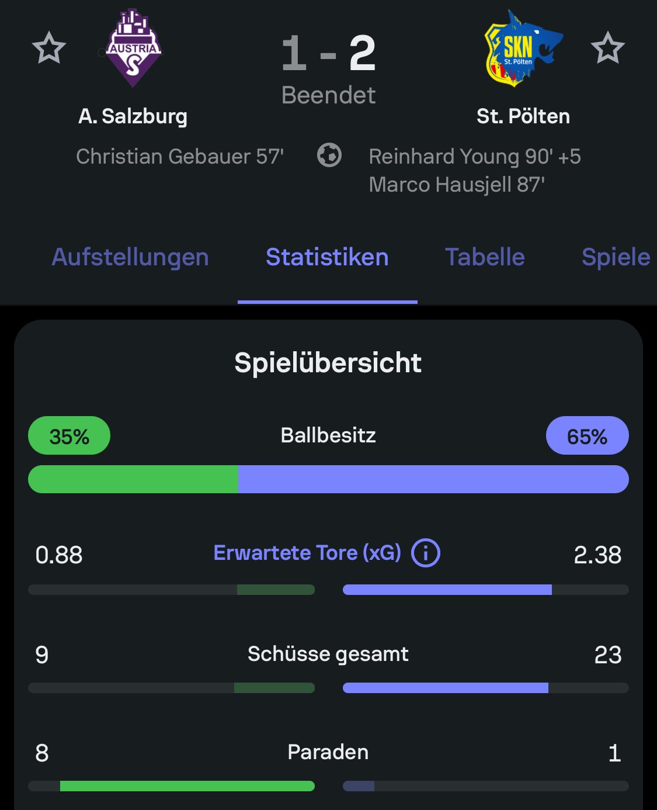Open goal scorer Marco Hausjell 87'

coord(457,185)
